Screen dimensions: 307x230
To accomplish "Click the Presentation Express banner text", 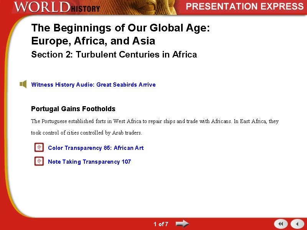I will click(244, 7).
